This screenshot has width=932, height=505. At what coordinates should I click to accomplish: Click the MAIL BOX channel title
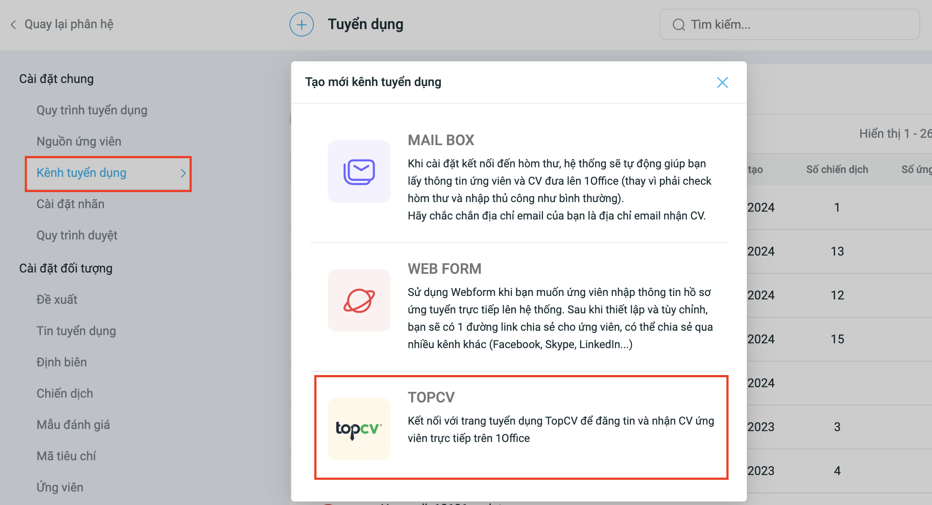[x=441, y=140]
